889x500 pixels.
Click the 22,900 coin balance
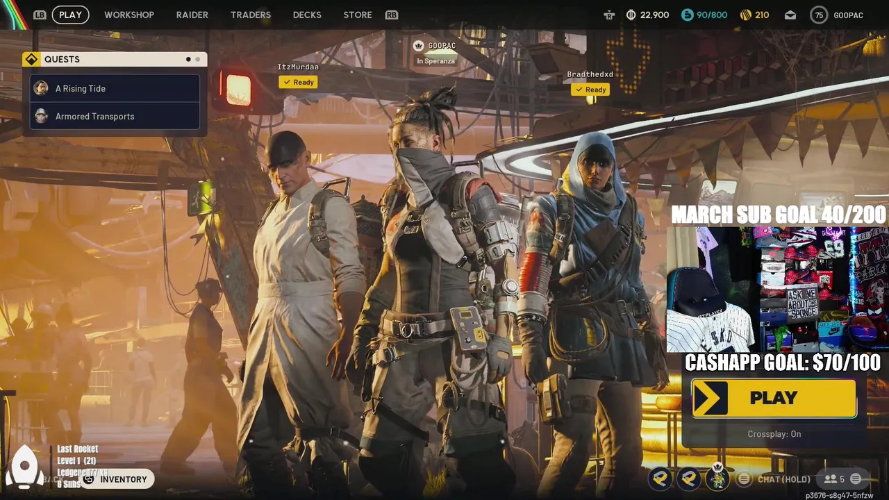click(655, 15)
